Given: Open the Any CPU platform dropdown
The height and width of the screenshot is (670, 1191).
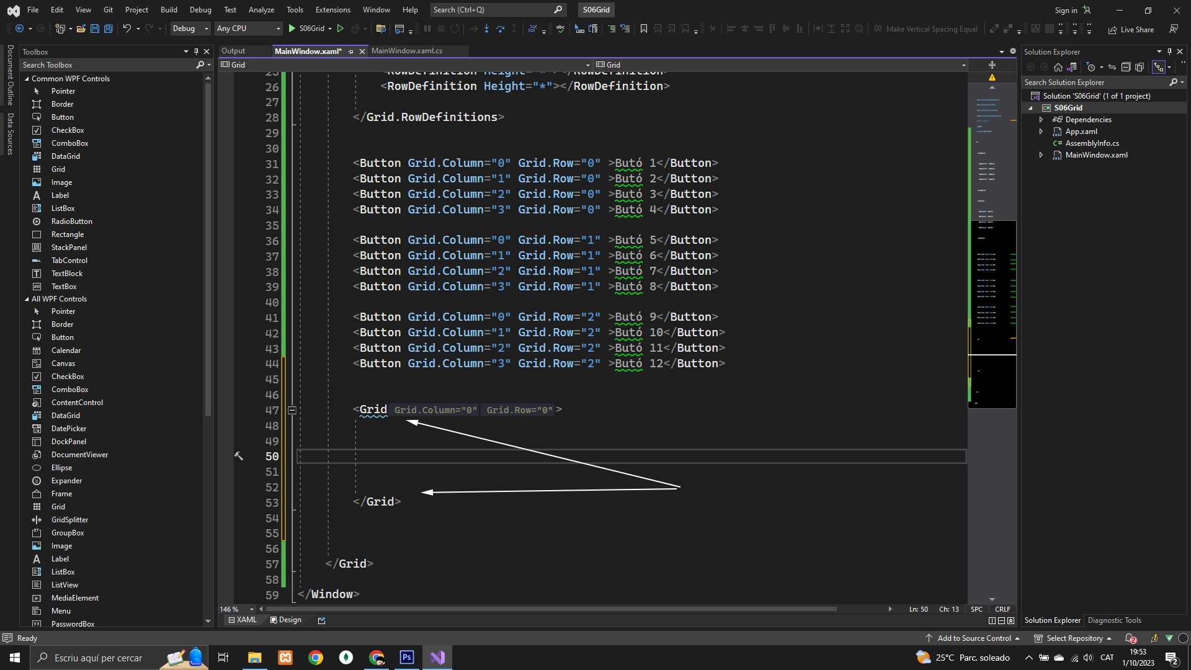Looking at the screenshot, I should click(x=248, y=29).
